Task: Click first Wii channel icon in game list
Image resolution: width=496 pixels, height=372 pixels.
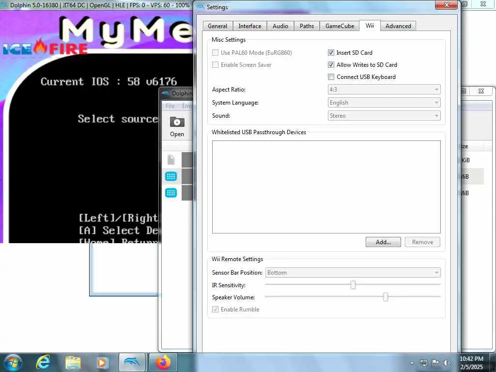Action: coord(171,176)
